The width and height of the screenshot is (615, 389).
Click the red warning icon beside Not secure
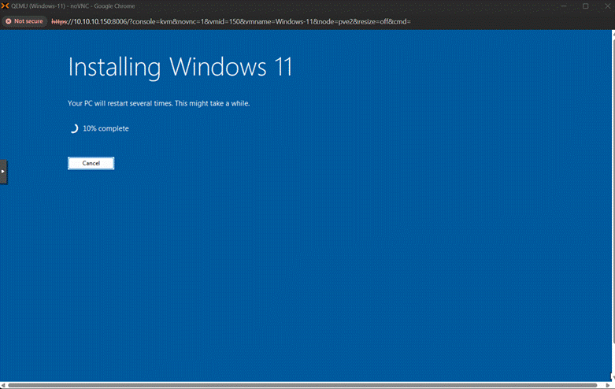[9, 21]
